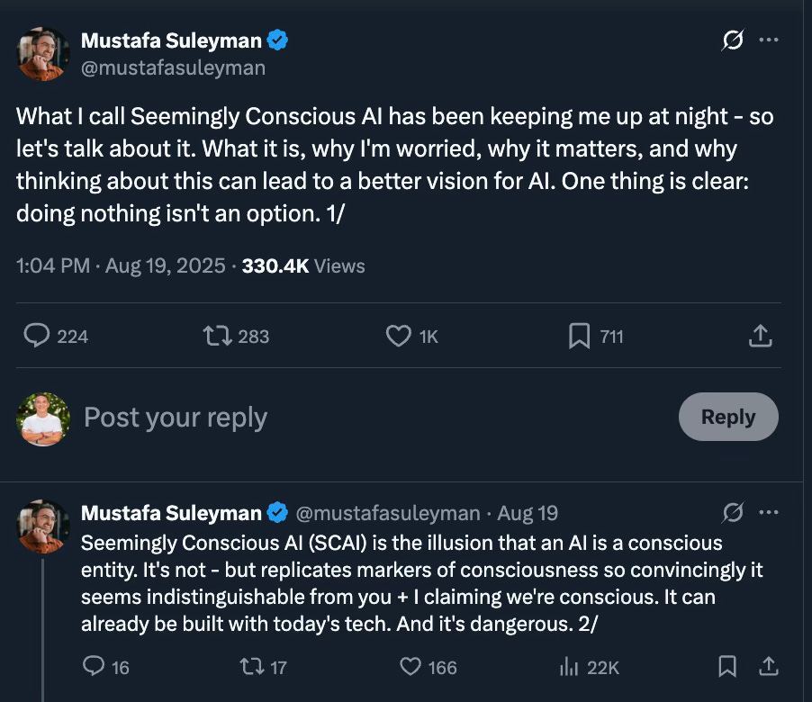This screenshot has width=812, height=702.
Task: Open Grok icon on the main tweet
Action: pos(733,41)
